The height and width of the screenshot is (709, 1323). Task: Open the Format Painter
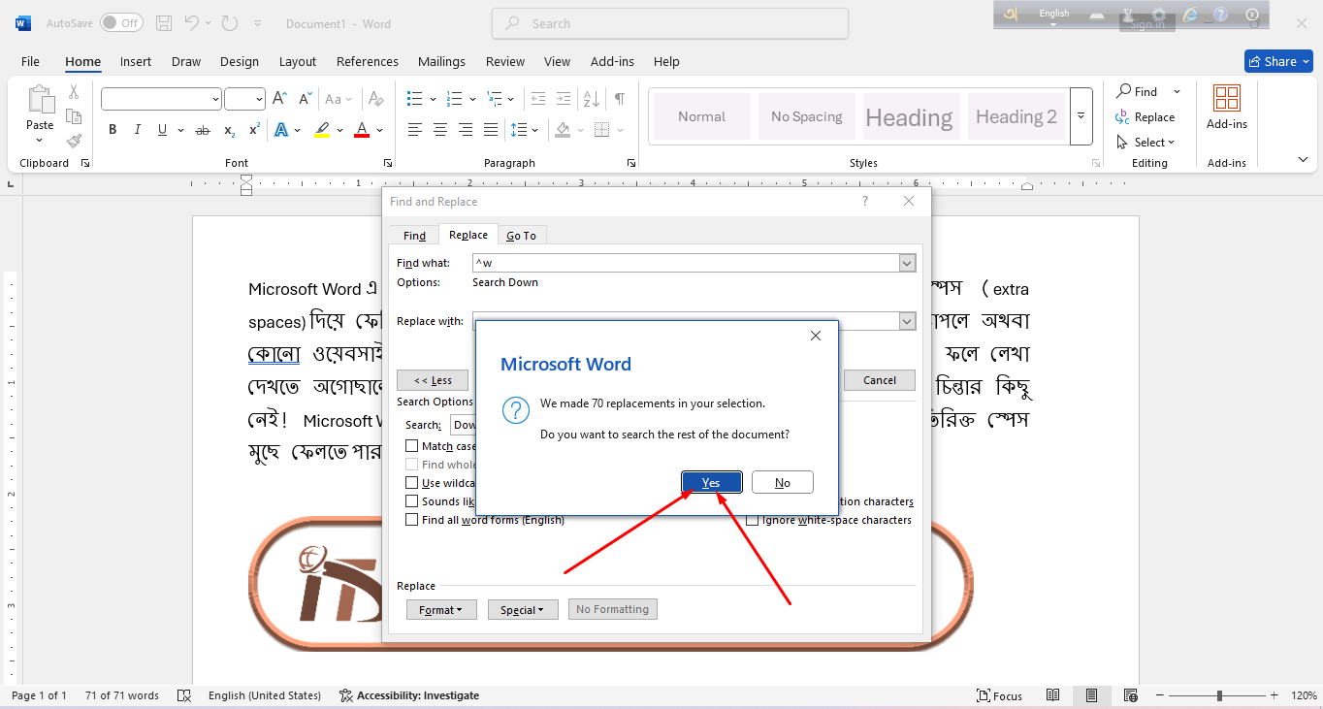pyautogui.click(x=73, y=139)
